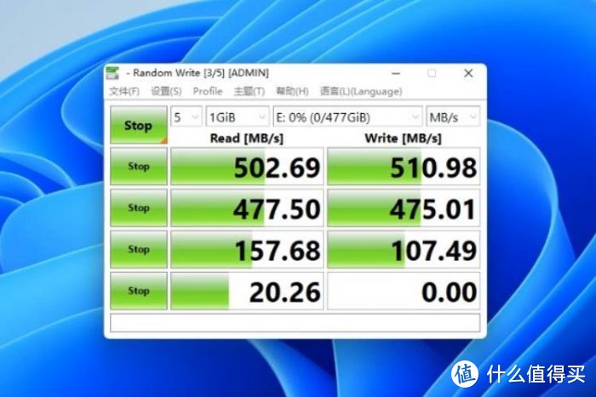Click the disabled maximize button

[432, 73]
